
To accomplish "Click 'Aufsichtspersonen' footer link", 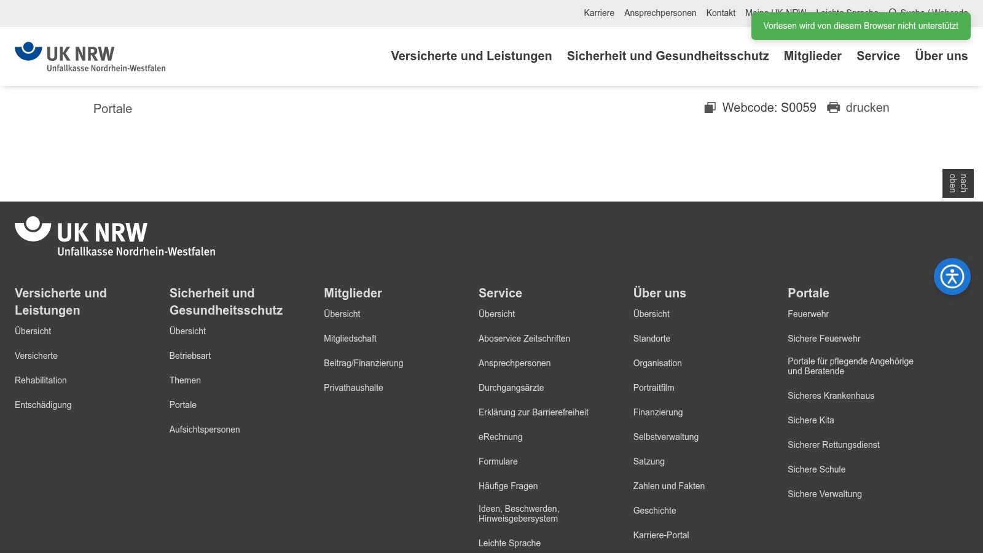I will 205,429.
